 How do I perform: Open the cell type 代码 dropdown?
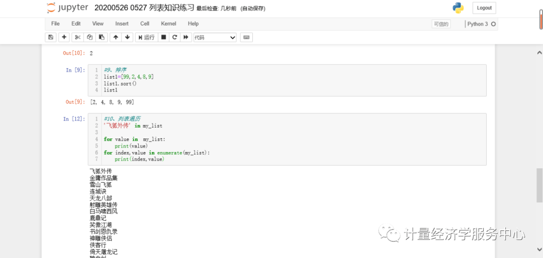pos(215,37)
